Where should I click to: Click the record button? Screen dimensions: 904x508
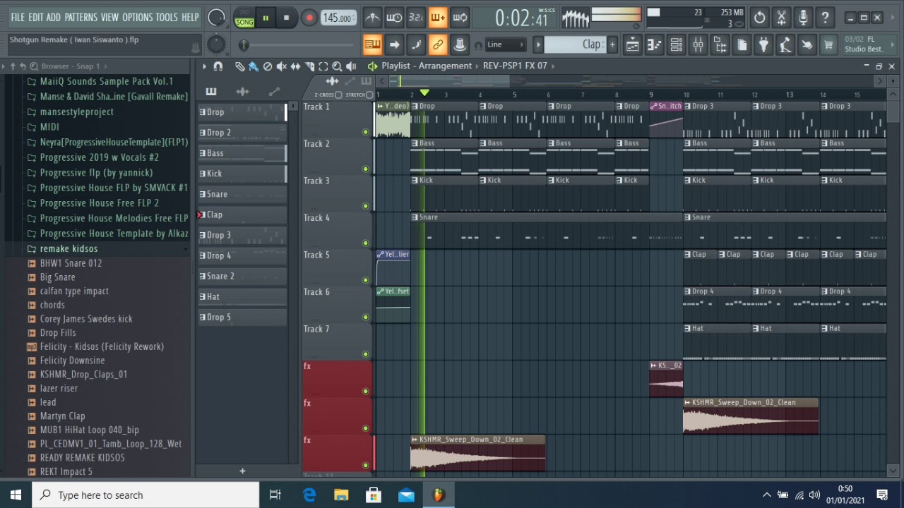(309, 18)
